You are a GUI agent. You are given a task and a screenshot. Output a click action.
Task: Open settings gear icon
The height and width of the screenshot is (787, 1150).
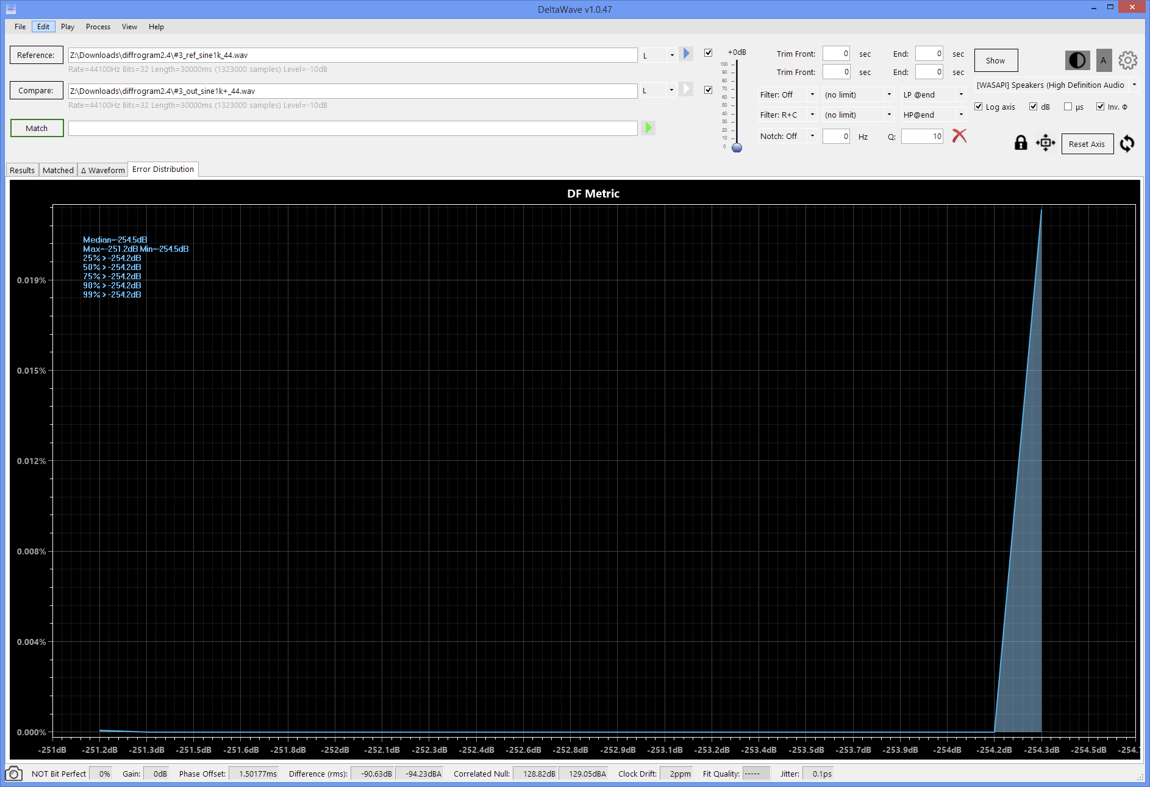[x=1128, y=60]
